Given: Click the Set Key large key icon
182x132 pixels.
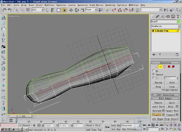Looking at the screenshot, I should pyautogui.click(x=107, y=127).
